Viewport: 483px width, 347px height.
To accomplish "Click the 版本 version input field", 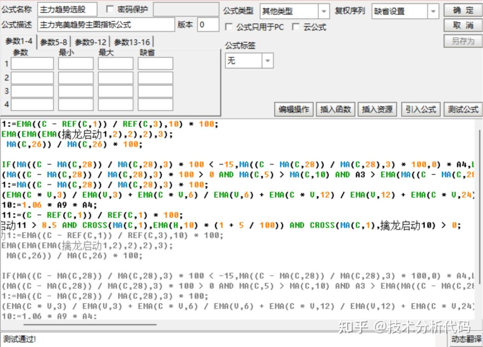I will coord(208,24).
